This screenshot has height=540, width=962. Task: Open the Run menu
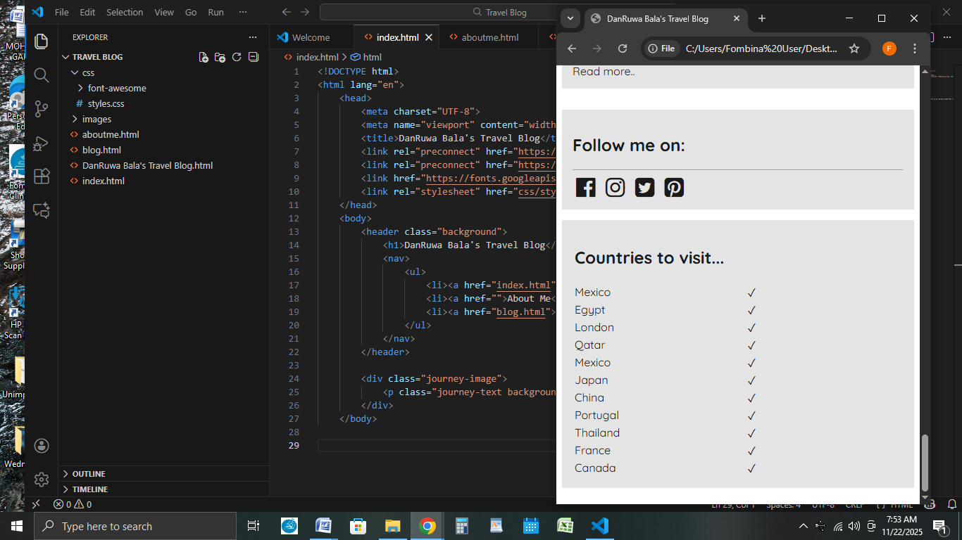pos(215,12)
